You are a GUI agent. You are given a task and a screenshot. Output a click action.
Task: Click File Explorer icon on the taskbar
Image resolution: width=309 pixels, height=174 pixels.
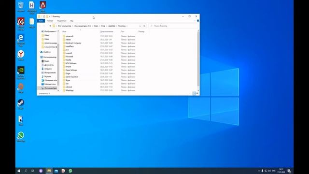click(49, 171)
